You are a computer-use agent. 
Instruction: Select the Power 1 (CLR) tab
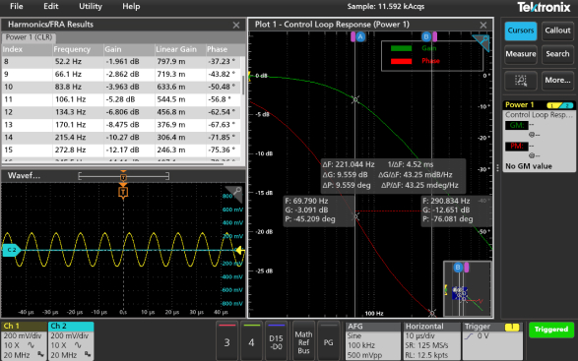coord(29,37)
